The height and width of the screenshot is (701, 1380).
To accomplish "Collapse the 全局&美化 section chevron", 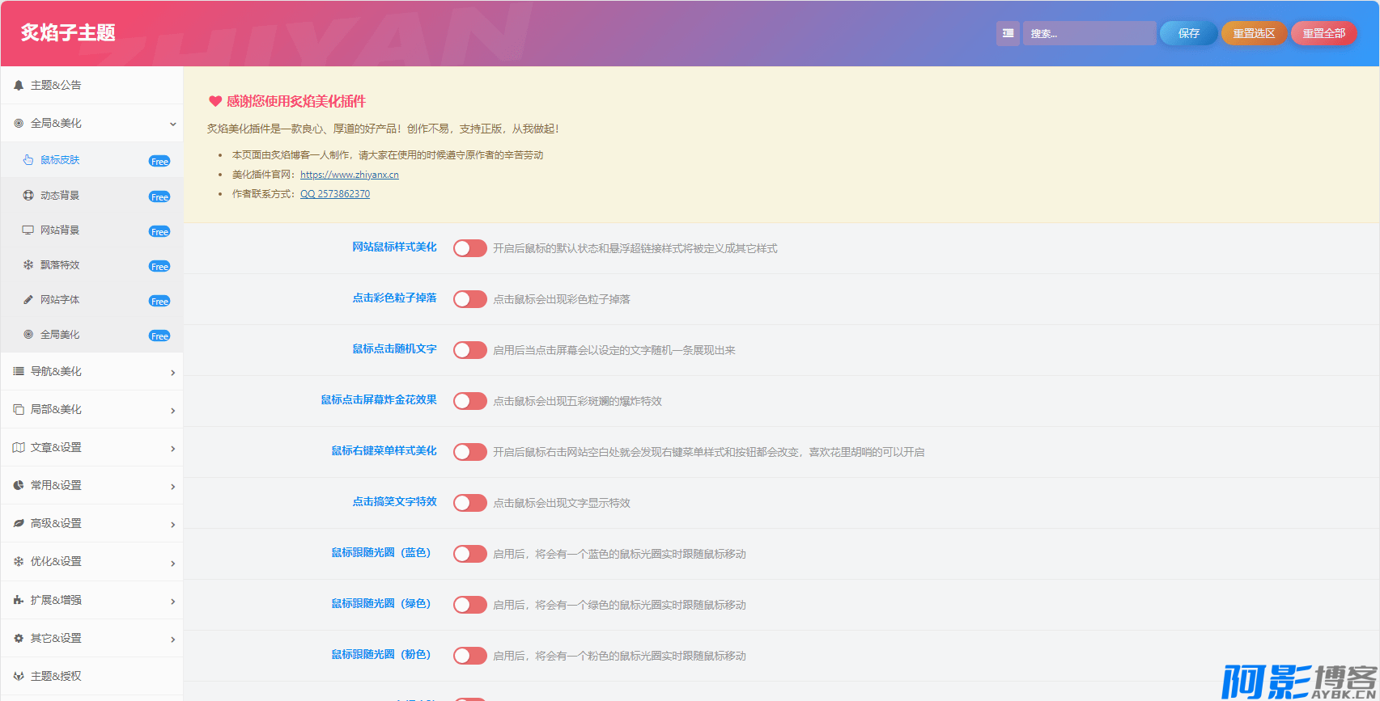I will click(172, 124).
